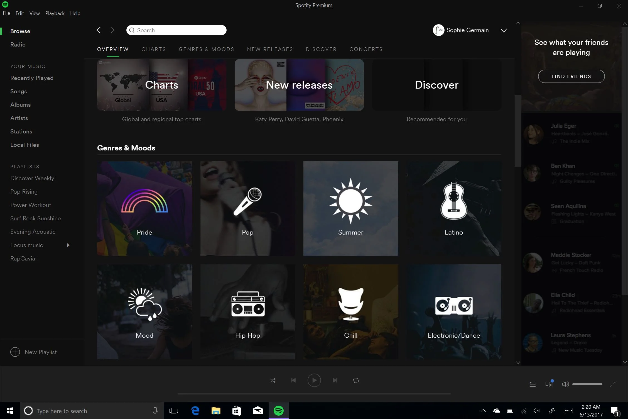Mute the volume speaker icon
The width and height of the screenshot is (628, 419).
[x=565, y=384]
